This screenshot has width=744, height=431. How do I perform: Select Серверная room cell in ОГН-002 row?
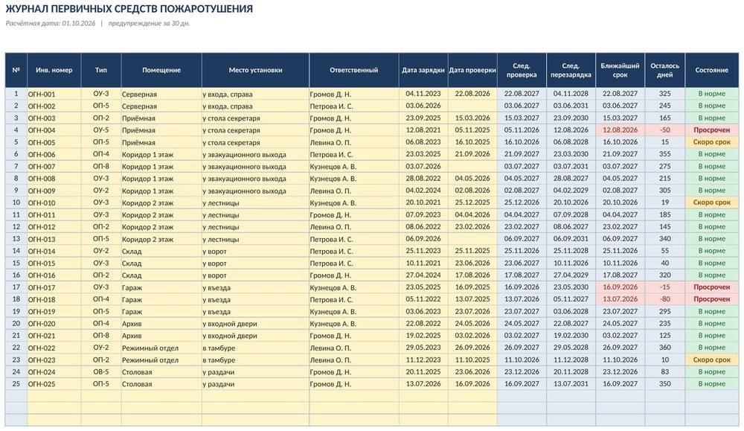point(161,106)
